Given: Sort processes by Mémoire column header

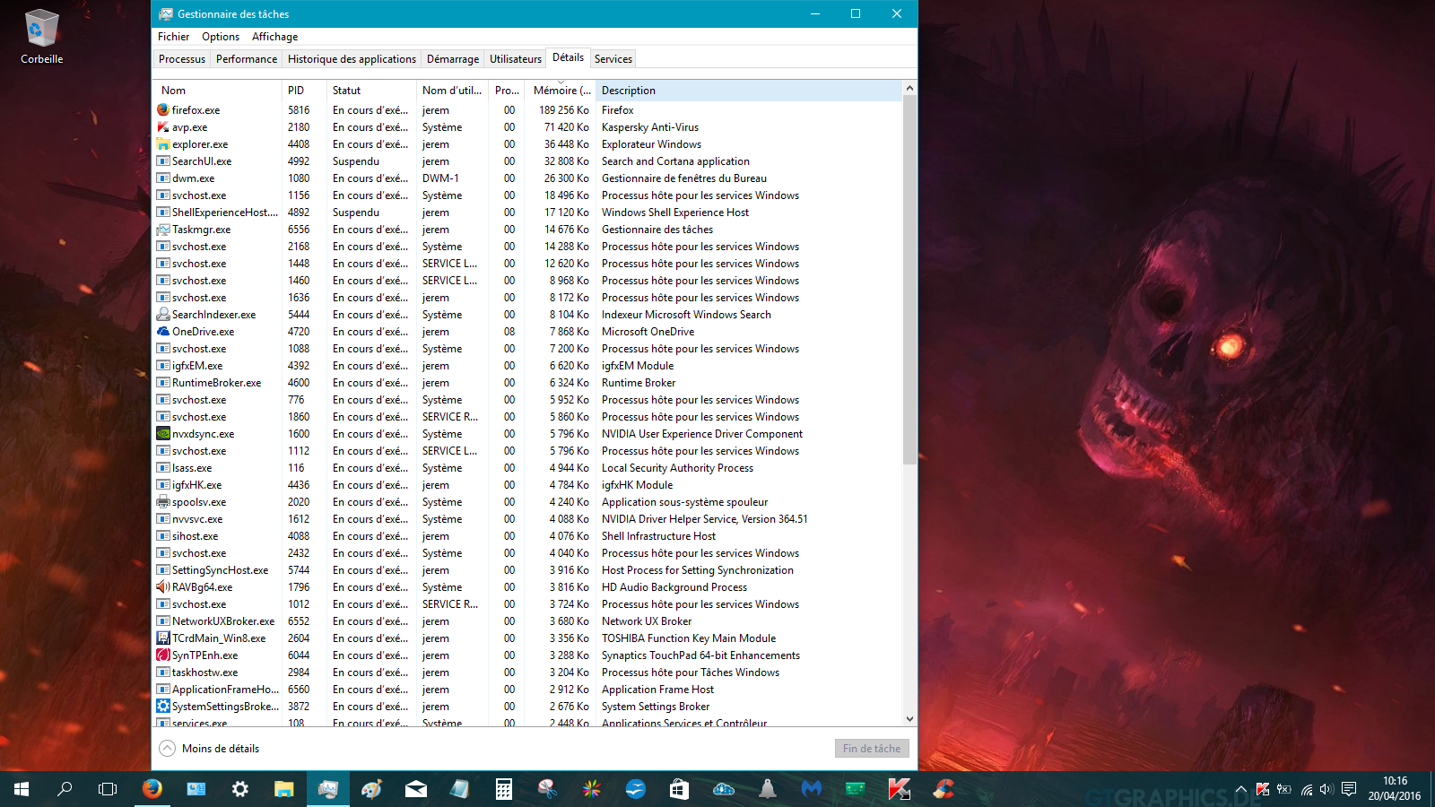Looking at the screenshot, I should [561, 91].
